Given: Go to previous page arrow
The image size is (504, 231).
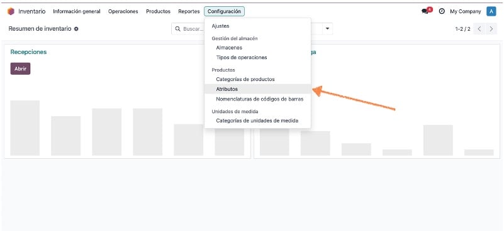Looking at the screenshot, I should [479, 29].
